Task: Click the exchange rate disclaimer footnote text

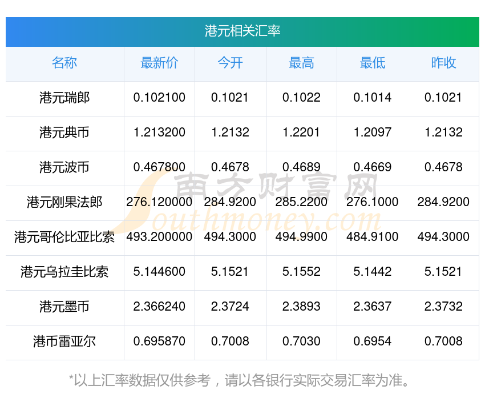Action: click(242, 380)
